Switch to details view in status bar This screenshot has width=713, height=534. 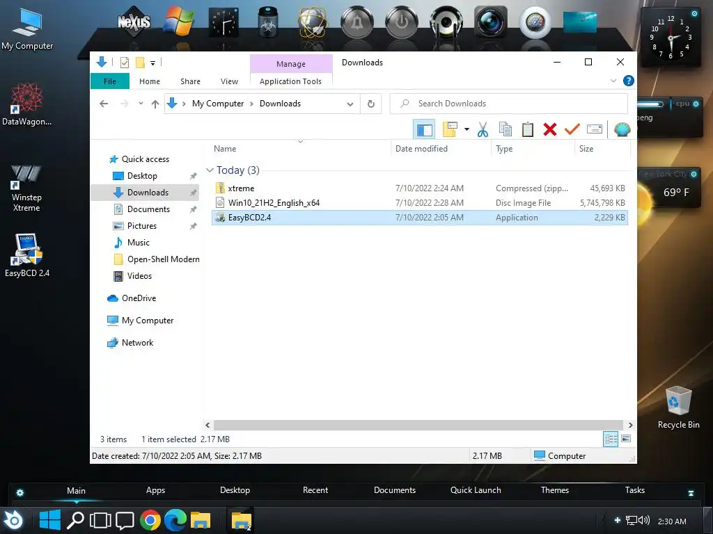point(611,439)
